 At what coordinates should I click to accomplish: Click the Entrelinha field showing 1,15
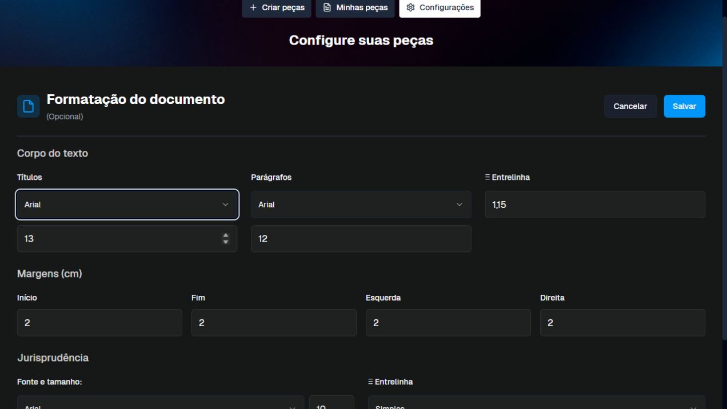coord(595,204)
